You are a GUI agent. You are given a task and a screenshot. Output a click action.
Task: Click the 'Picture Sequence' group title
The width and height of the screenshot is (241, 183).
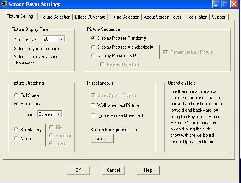click(104, 29)
